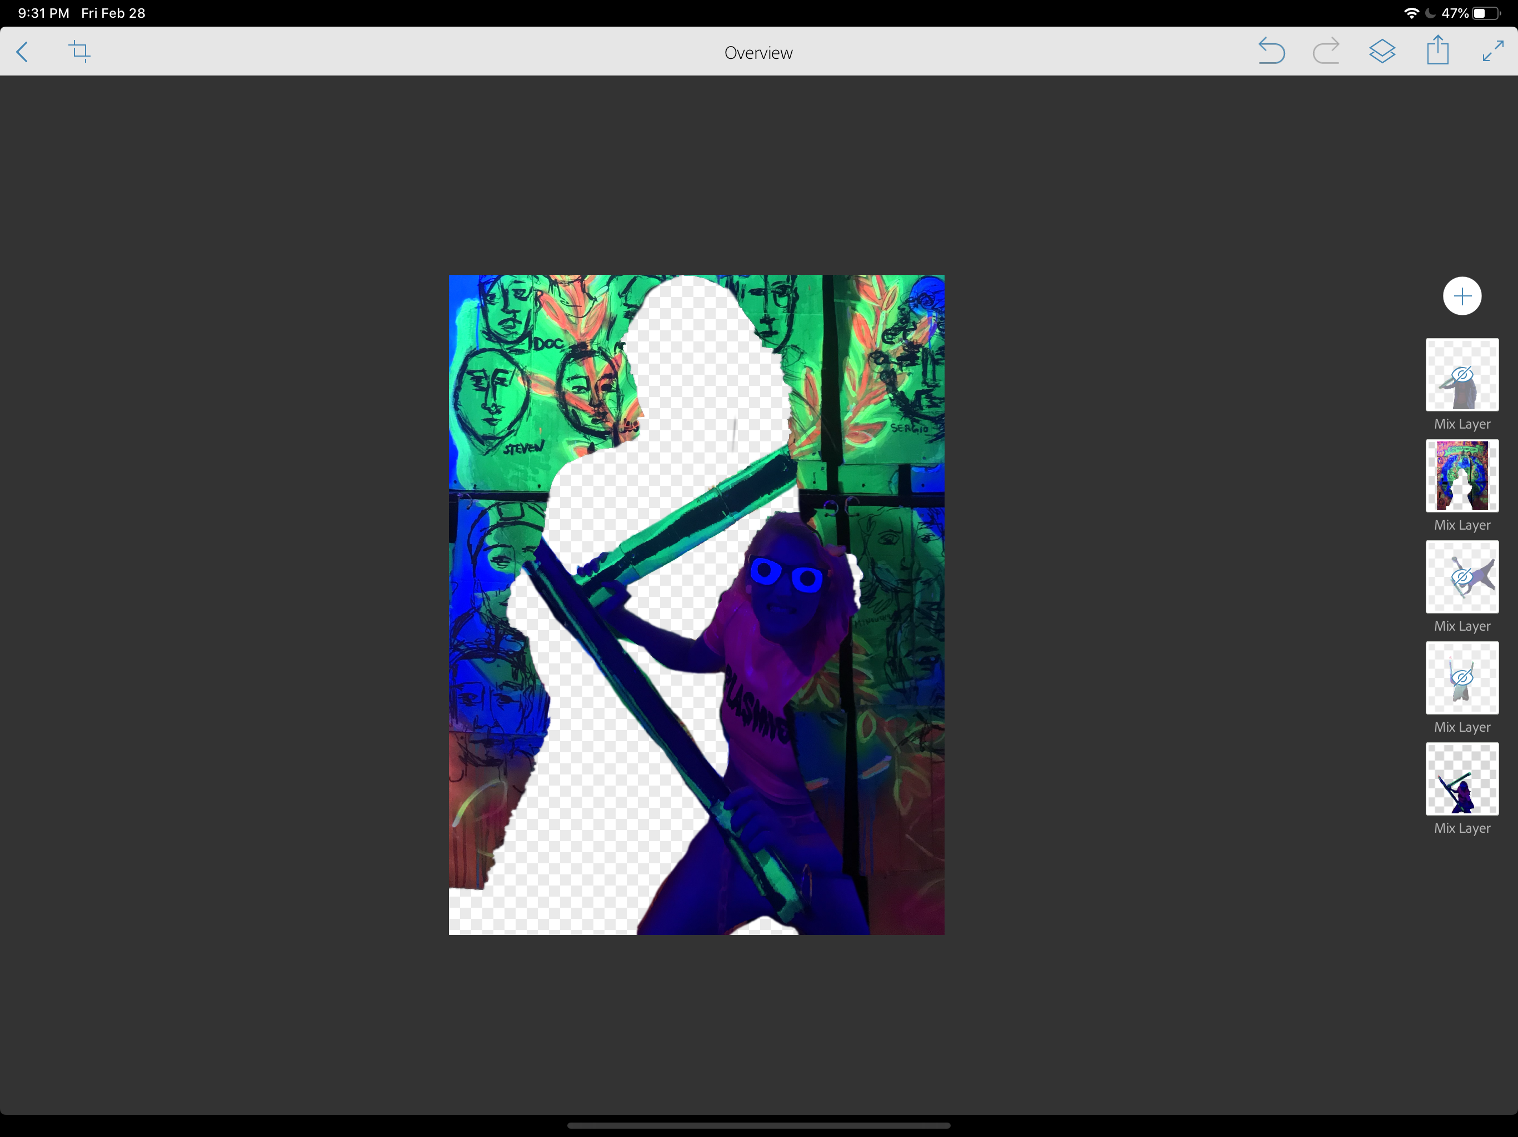
Task: Tap the back arrow to exit project
Action: pyautogui.click(x=23, y=52)
